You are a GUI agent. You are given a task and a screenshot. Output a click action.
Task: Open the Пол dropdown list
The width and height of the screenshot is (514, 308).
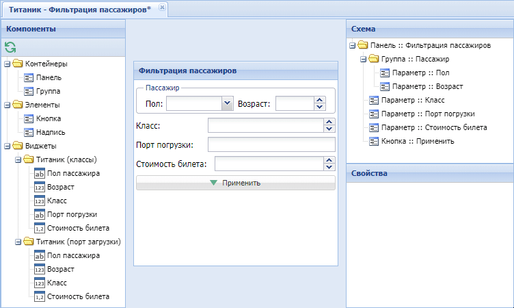click(227, 103)
